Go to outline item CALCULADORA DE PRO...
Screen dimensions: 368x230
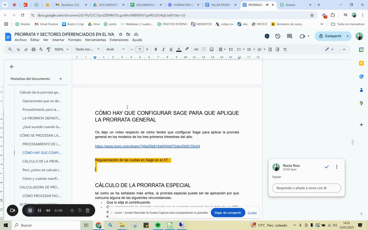pyautogui.click(x=39, y=187)
